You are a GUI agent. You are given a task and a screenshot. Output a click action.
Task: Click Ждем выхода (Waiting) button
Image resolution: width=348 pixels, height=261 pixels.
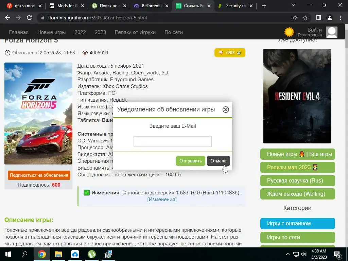[298, 194]
